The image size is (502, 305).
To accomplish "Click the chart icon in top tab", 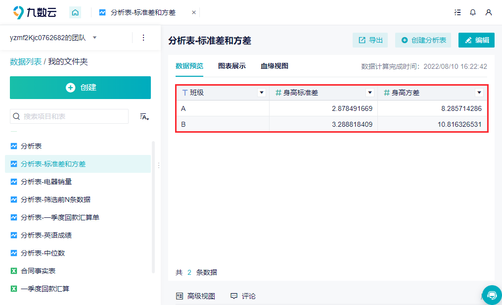I will point(102,12).
